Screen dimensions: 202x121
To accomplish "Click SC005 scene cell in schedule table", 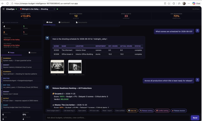I will [x=56, y=50].
